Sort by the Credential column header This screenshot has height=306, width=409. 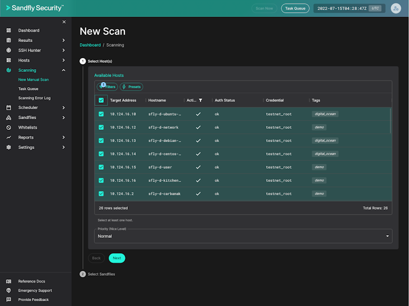(275, 101)
